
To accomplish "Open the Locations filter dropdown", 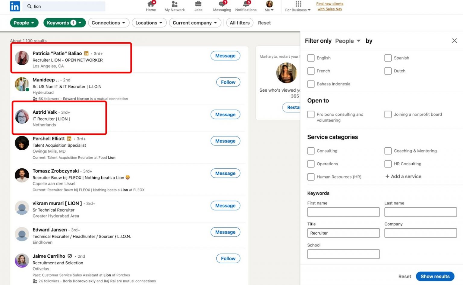I will 149,23.
